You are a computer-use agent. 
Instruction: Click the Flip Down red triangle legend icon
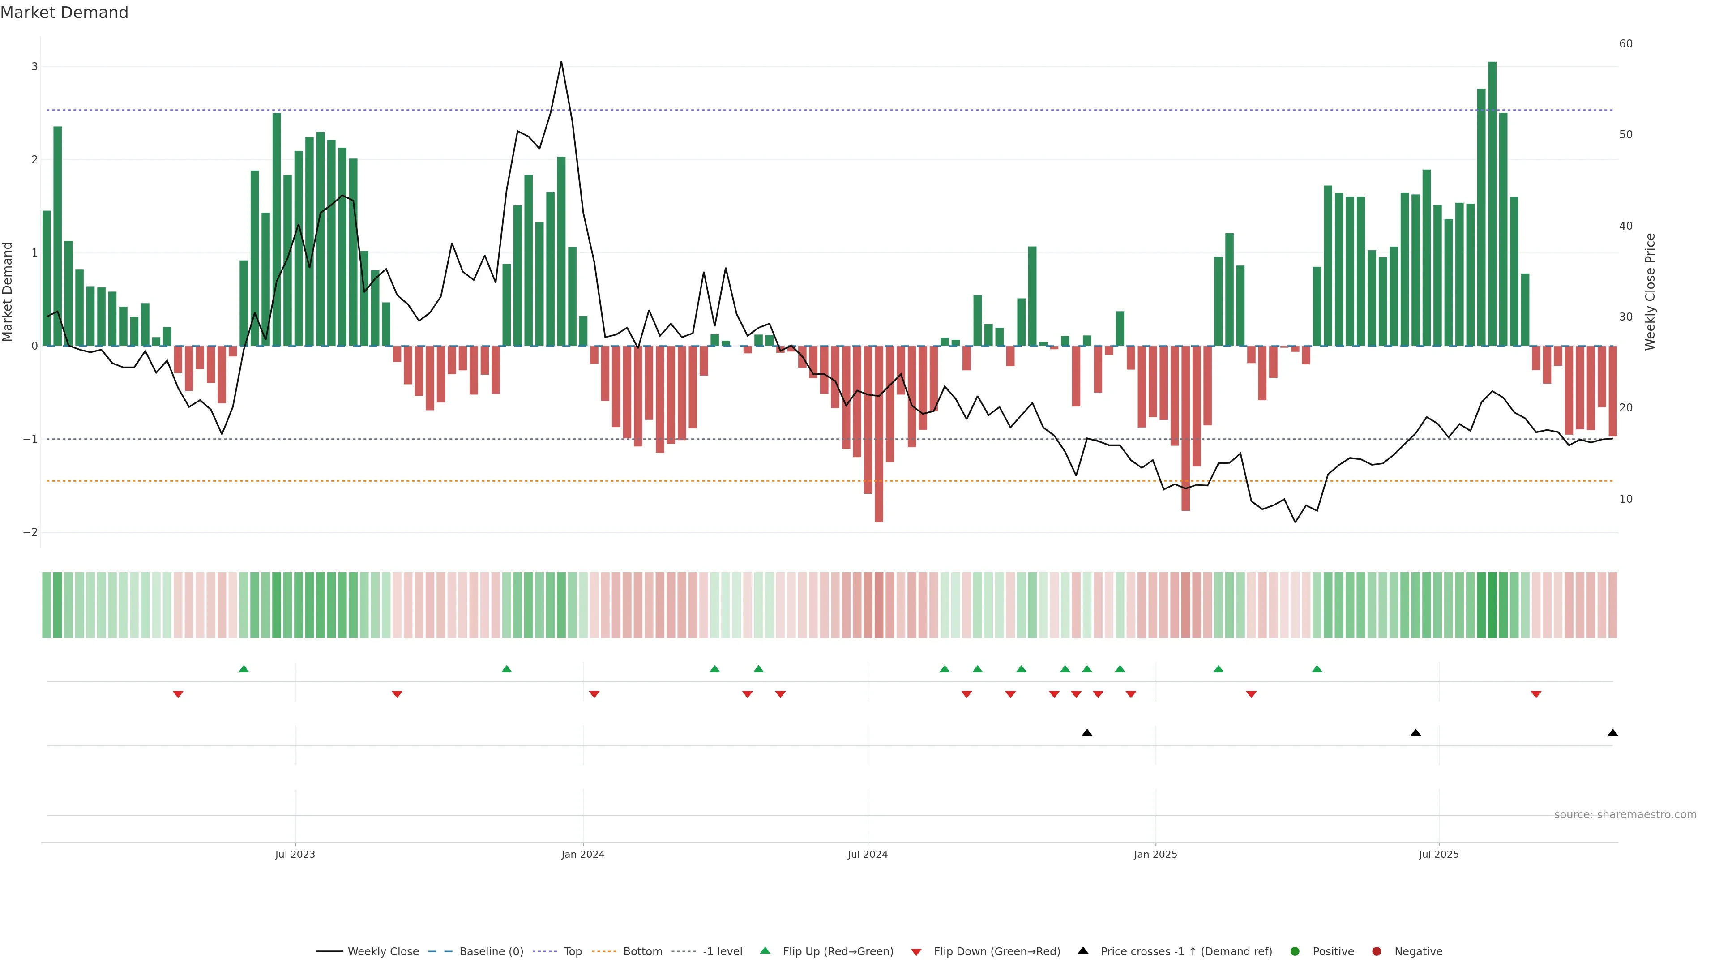click(x=916, y=952)
